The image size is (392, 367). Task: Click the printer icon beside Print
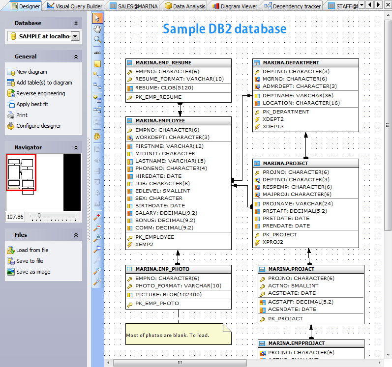[x=11, y=115]
